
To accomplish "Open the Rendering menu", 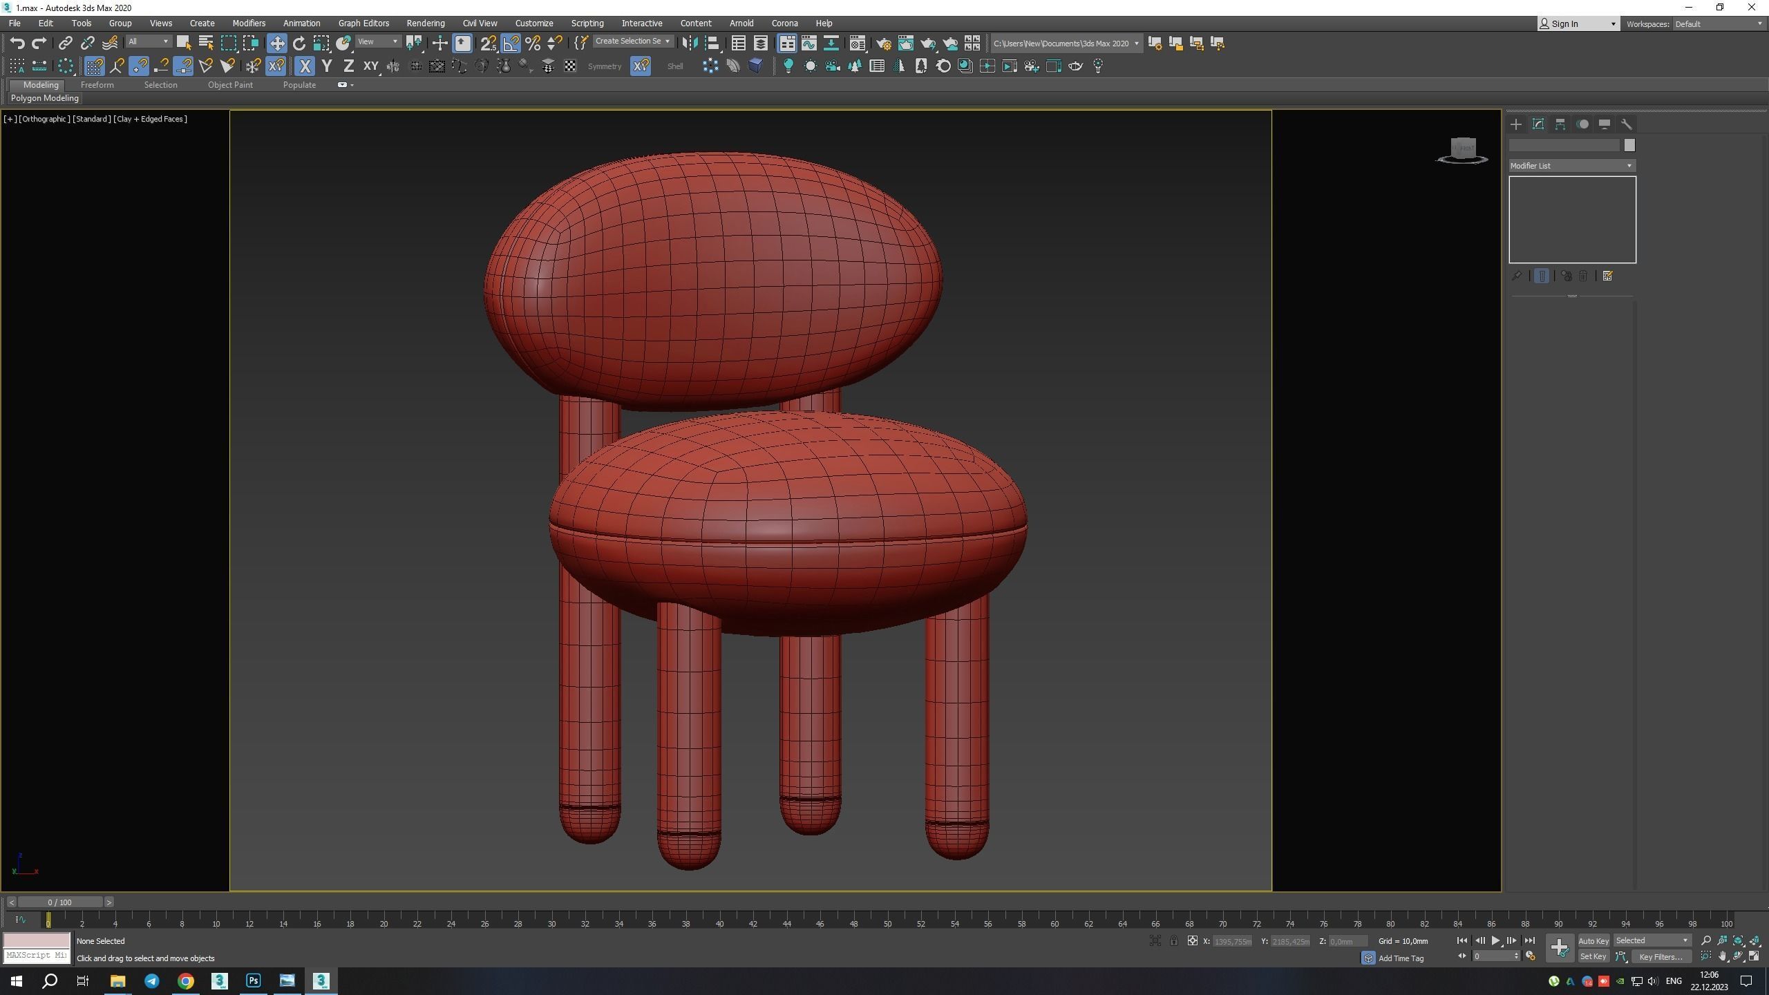I will pos(426,23).
